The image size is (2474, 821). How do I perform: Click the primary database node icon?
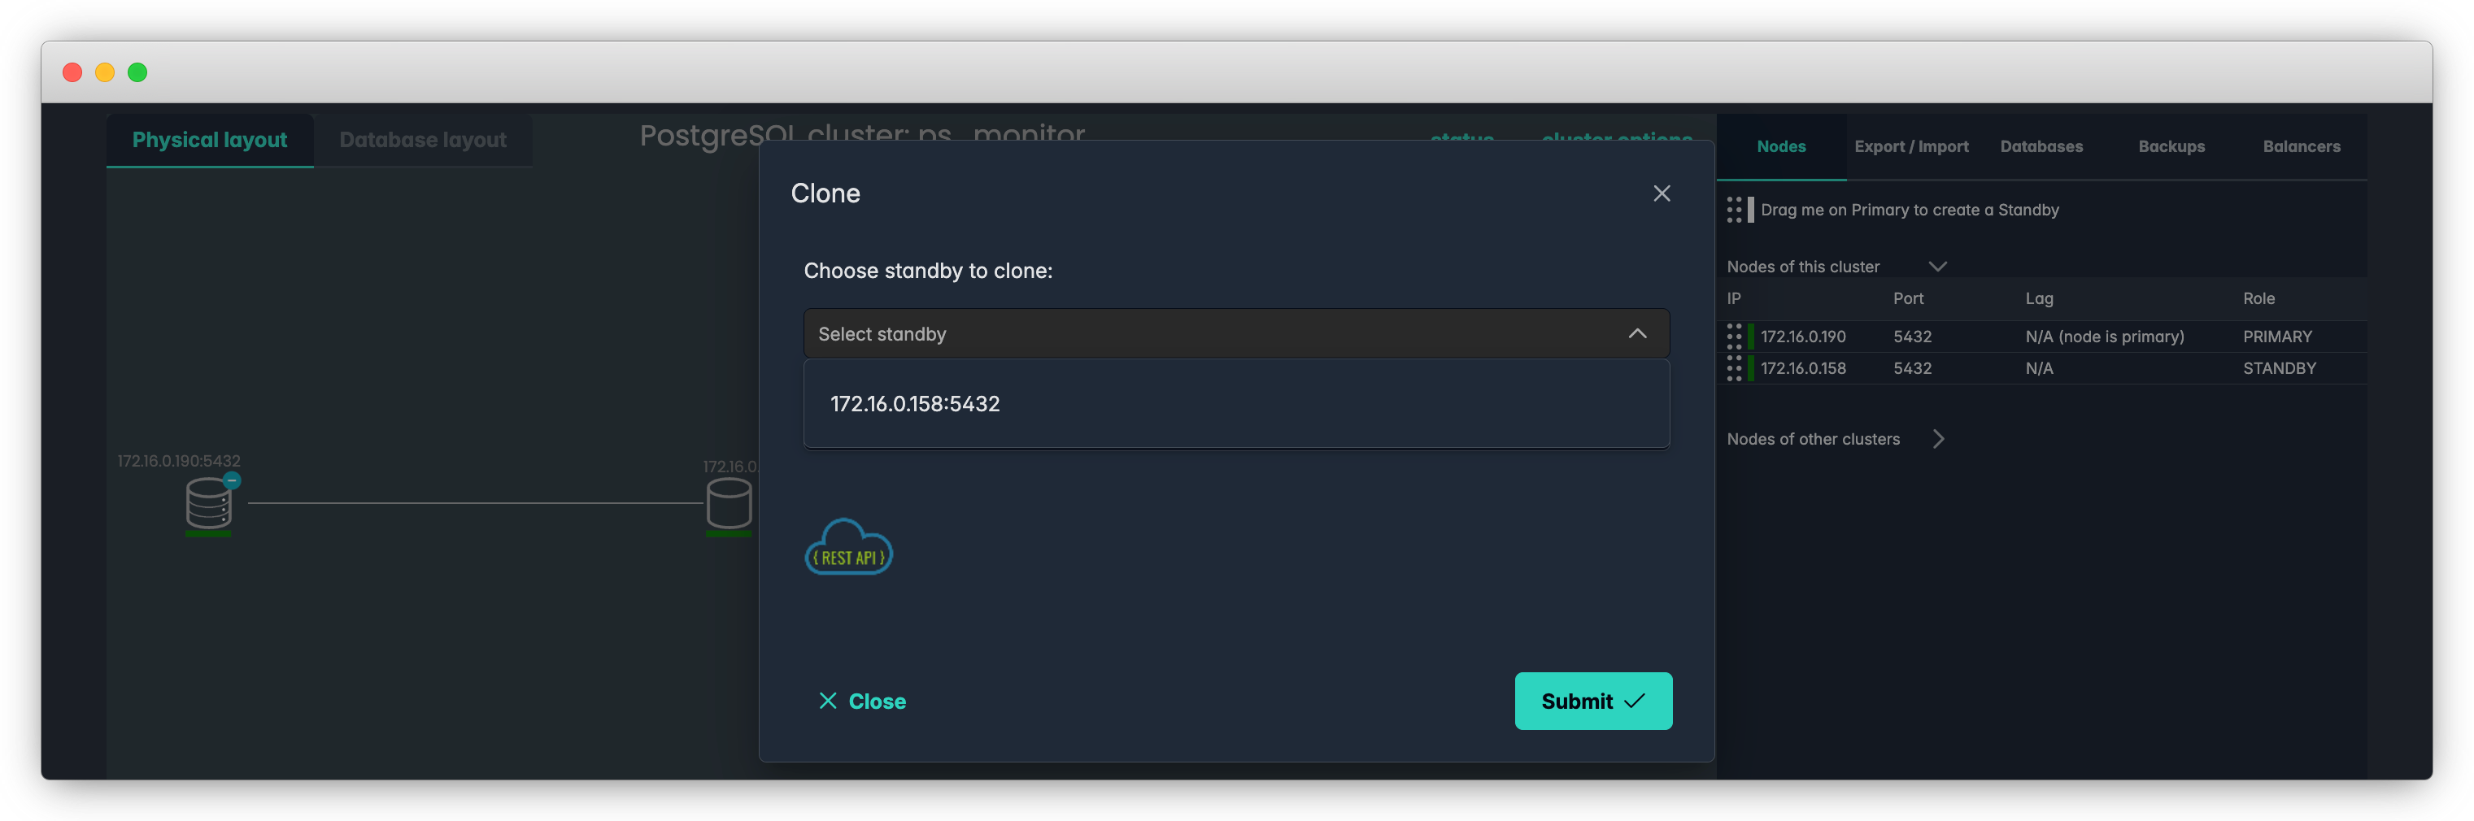(207, 503)
